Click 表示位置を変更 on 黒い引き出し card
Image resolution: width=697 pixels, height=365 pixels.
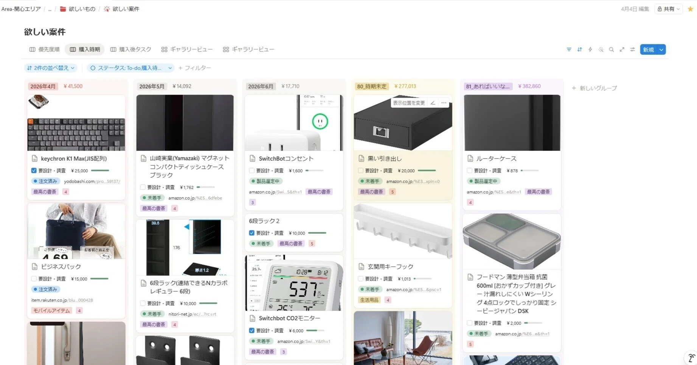click(x=409, y=103)
